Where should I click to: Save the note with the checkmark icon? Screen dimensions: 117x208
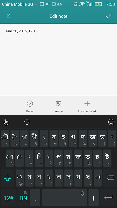108,16
